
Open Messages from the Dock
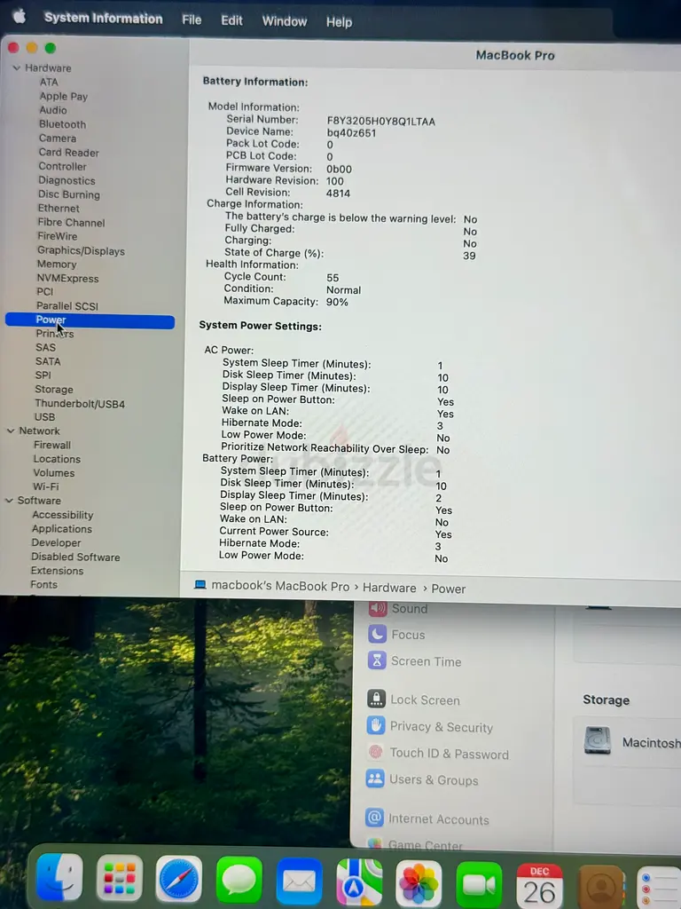click(239, 880)
